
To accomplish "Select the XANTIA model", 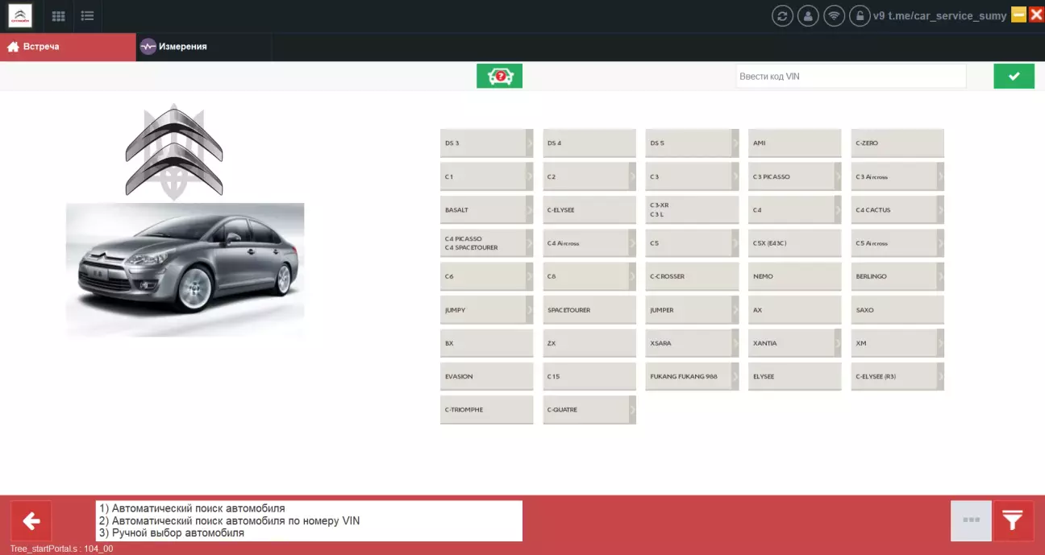I will coord(794,343).
